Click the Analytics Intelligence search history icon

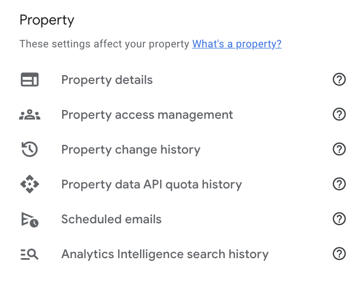[29, 254]
